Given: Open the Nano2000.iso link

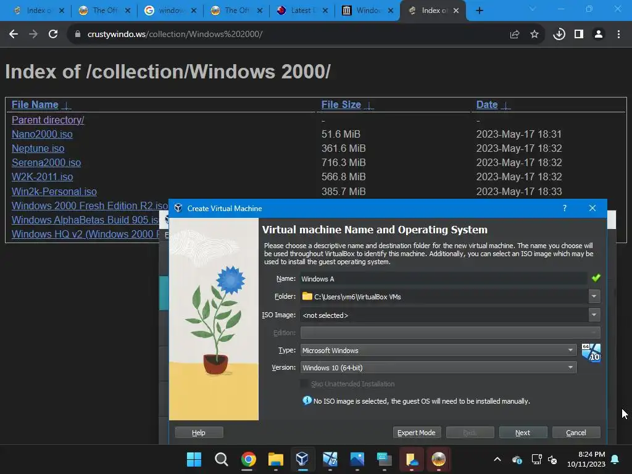Looking at the screenshot, I should [42, 134].
